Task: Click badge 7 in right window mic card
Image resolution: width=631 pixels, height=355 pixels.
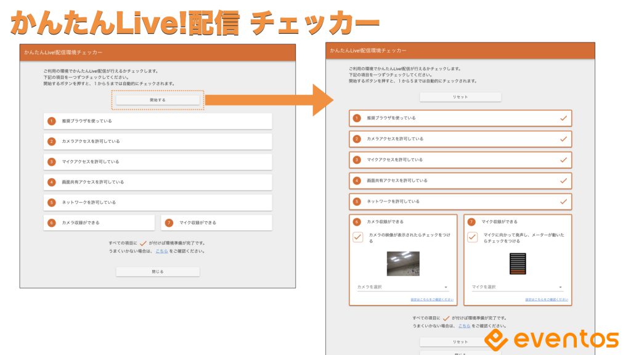Action: click(471, 222)
